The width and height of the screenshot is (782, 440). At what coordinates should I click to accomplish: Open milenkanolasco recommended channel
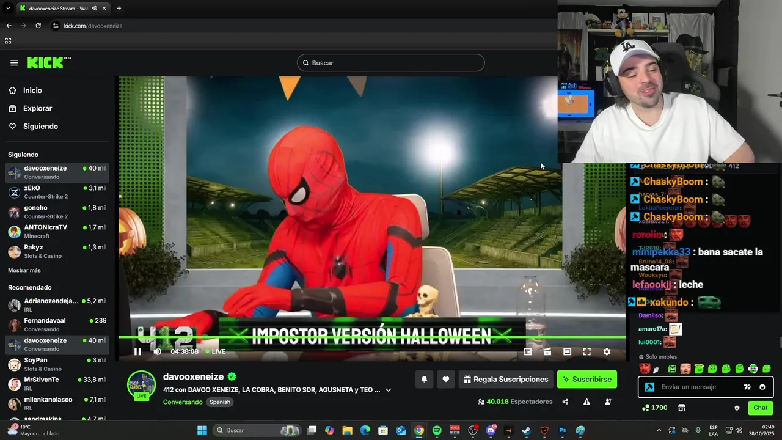coord(57,403)
